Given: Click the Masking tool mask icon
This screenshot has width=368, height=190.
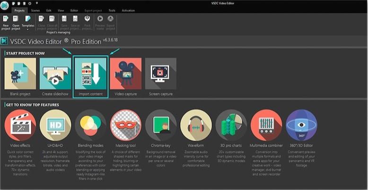Looking at the screenshot, I should 126,125.
